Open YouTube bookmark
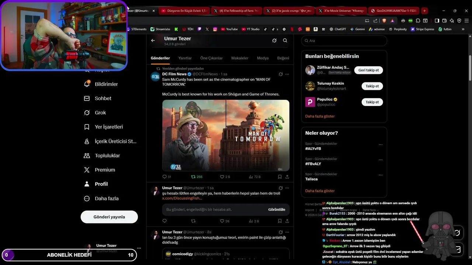472x265 pixels. pos(229,29)
